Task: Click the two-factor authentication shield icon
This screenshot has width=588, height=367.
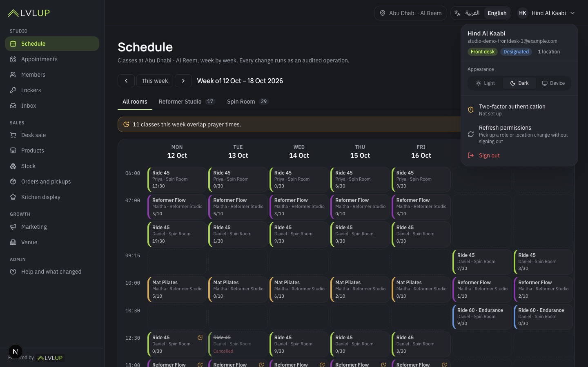Action: (x=471, y=110)
